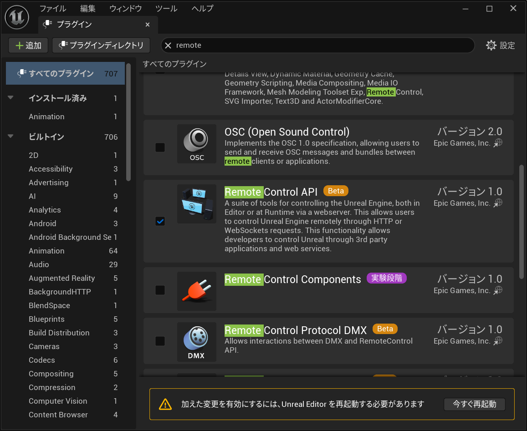Click the Unreal Engine logo icon
The image size is (527, 431).
click(17, 17)
